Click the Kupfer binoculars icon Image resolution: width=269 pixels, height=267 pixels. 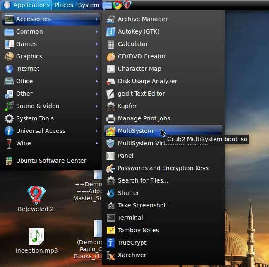point(110,106)
